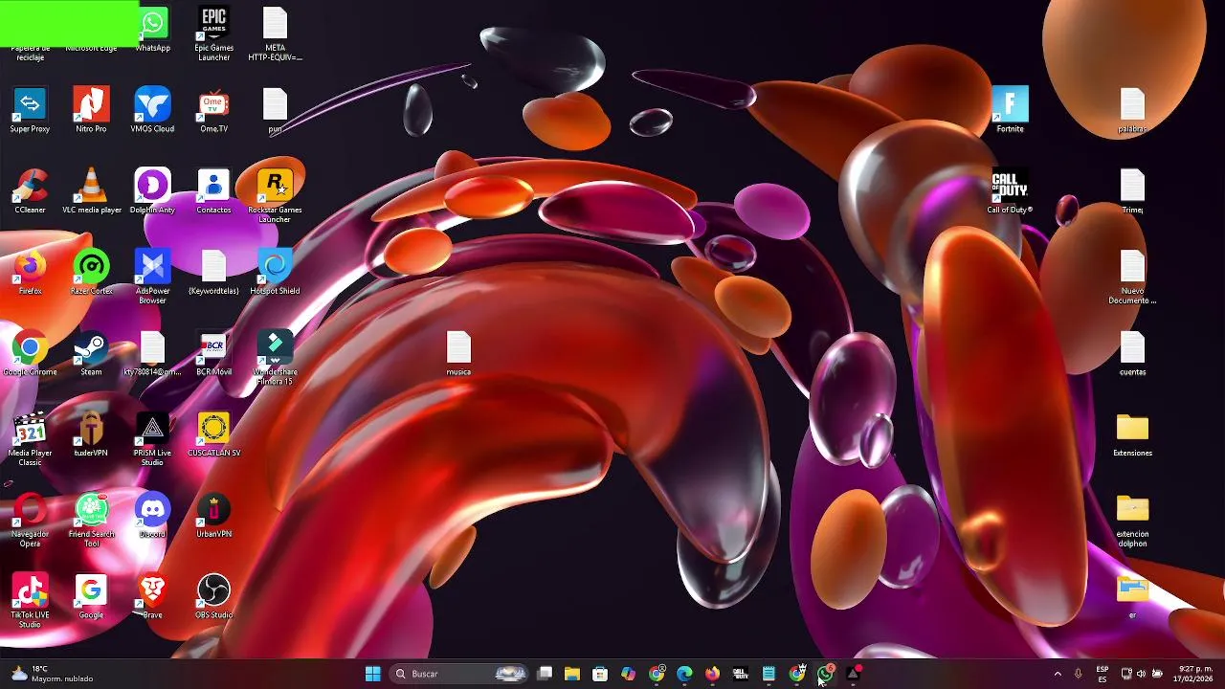The image size is (1225, 689).
Task: Open Microsoft Edge from taskbar
Action: (684, 674)
